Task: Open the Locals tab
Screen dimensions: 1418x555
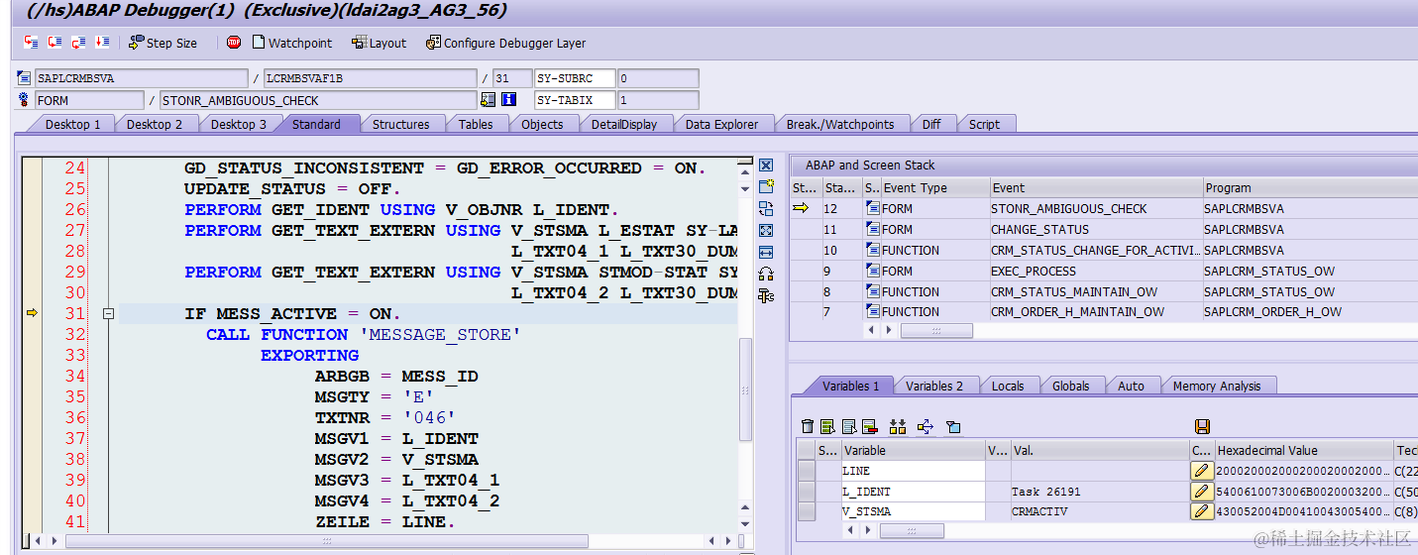Action: tap(1008, 386)
